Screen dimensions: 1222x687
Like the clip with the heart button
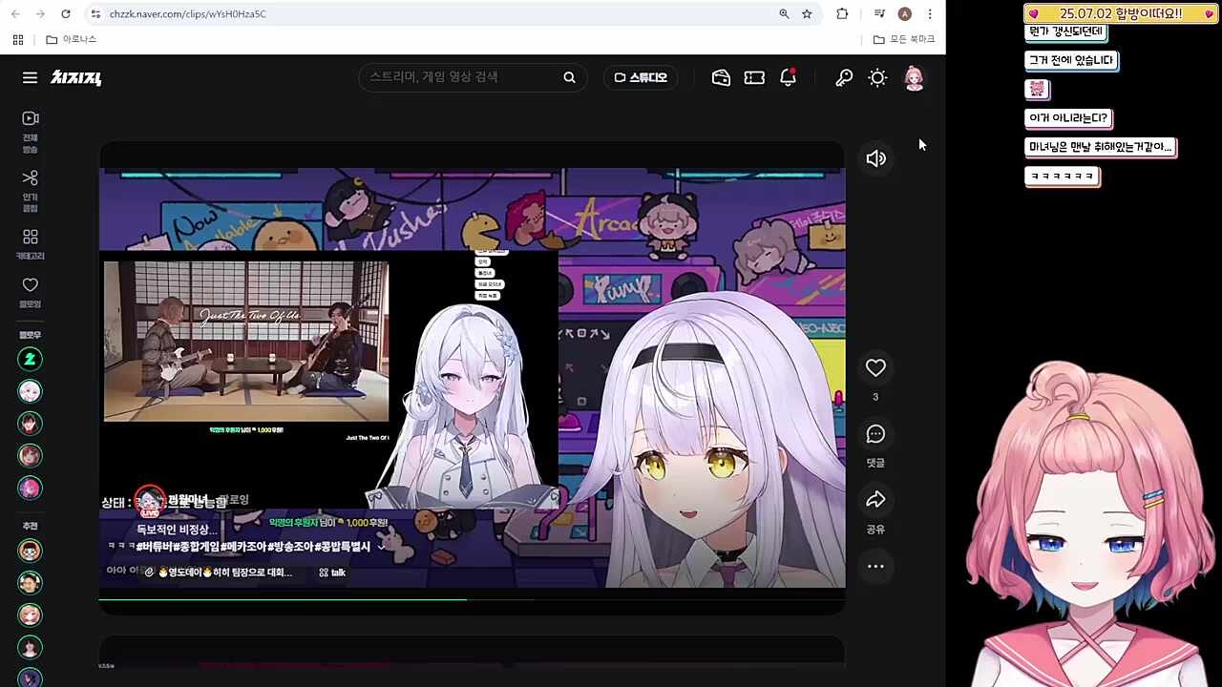875,367
